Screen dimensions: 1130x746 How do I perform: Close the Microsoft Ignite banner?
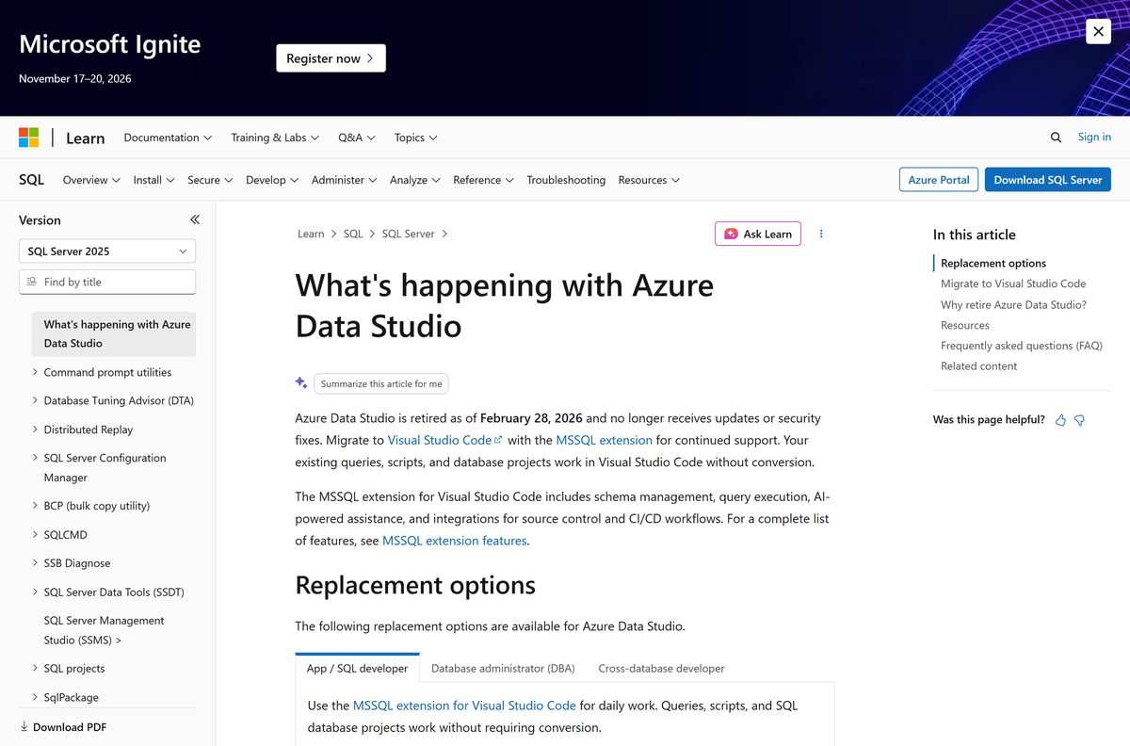(x=1098, y=31)
